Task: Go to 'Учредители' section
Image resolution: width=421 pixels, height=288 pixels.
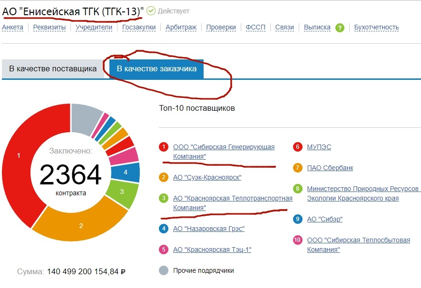Action: 94,28
